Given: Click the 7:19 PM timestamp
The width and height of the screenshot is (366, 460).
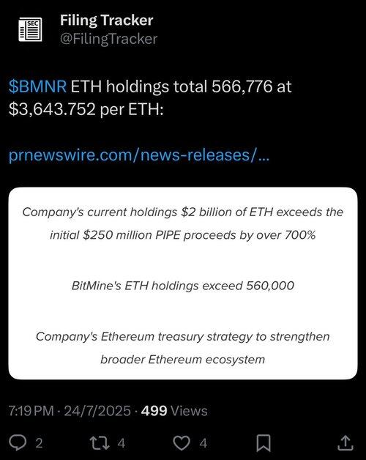Looking at the screenshot, I should 31,411.
